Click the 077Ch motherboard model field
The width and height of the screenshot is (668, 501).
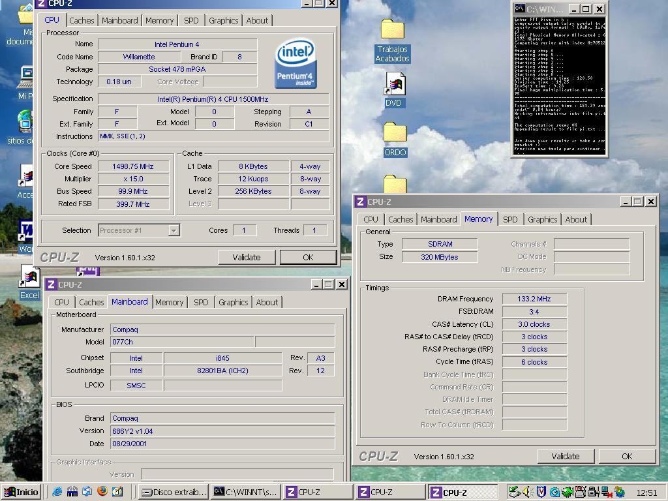pos(183,342)
